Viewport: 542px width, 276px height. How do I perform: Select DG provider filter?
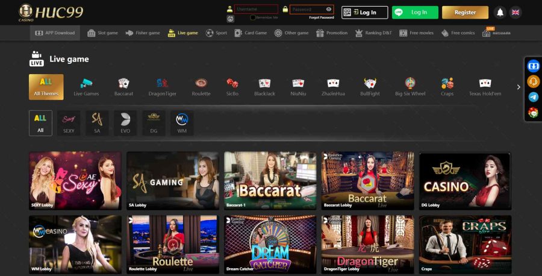[154, 123]
